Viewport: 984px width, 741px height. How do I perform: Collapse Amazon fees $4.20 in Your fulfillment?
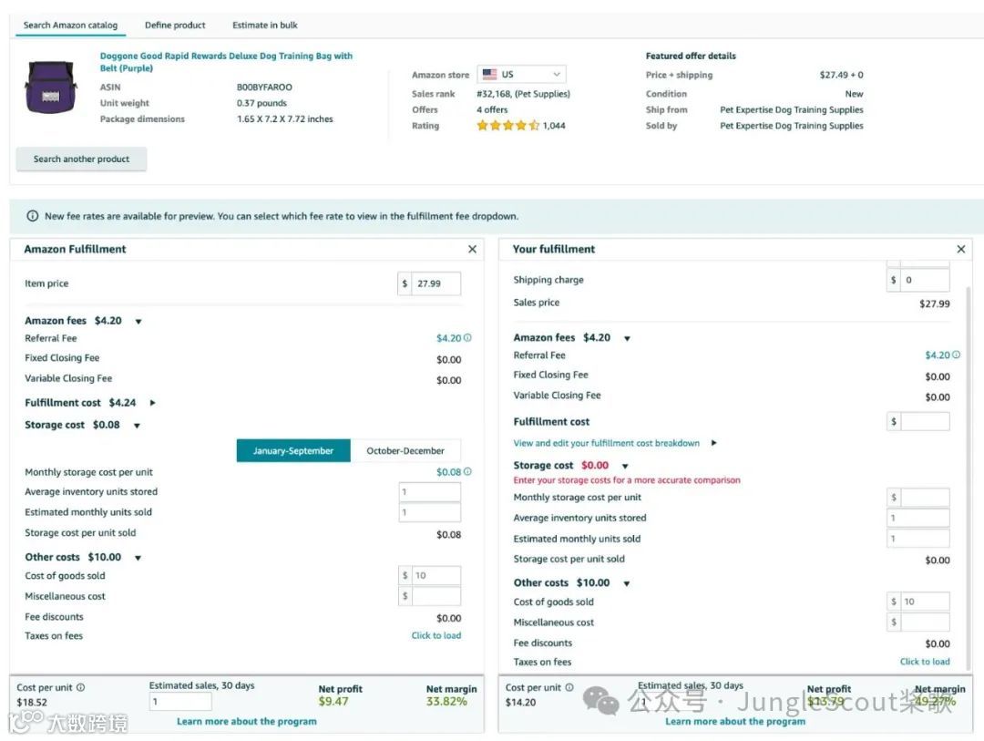coord(627,338)
